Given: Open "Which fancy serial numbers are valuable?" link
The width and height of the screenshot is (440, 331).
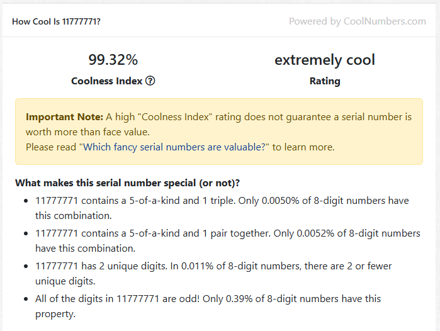Looking at the screenshot, I should (174, 147).
